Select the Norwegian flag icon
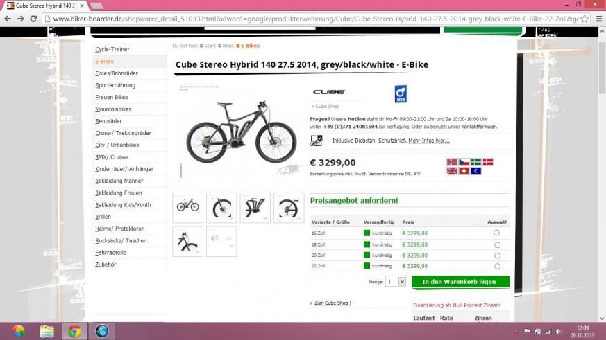The height and width of the screenshot is (340, 606). (452, 162)
